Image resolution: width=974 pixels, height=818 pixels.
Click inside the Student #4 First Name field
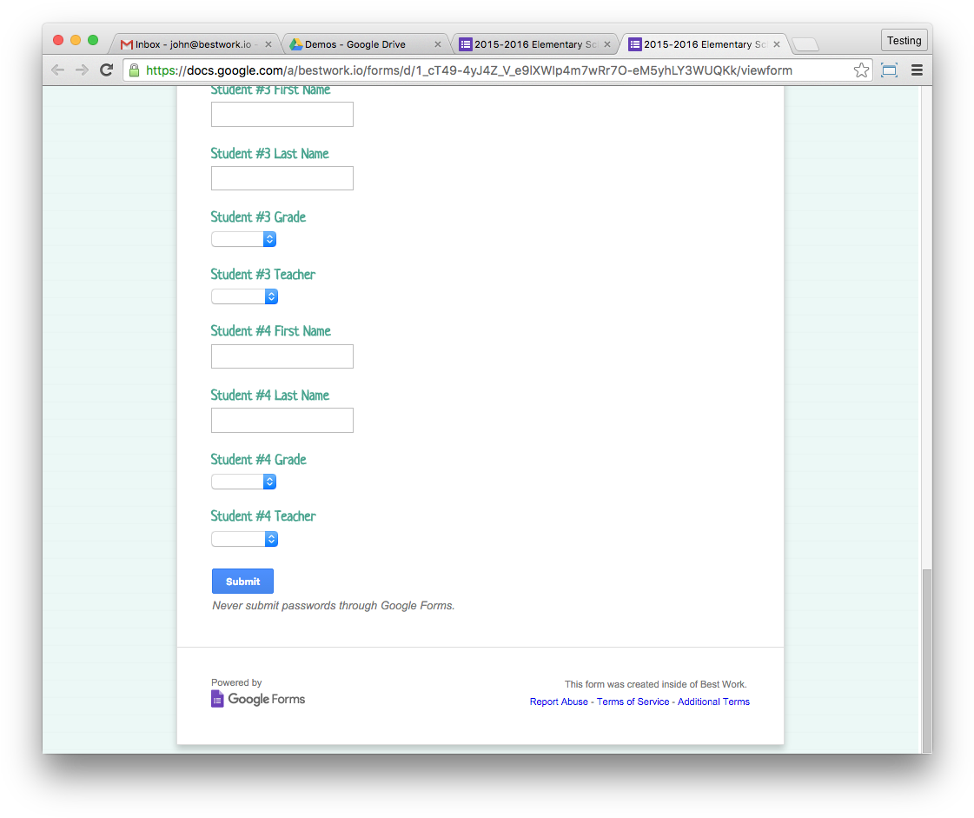point(282,356)
